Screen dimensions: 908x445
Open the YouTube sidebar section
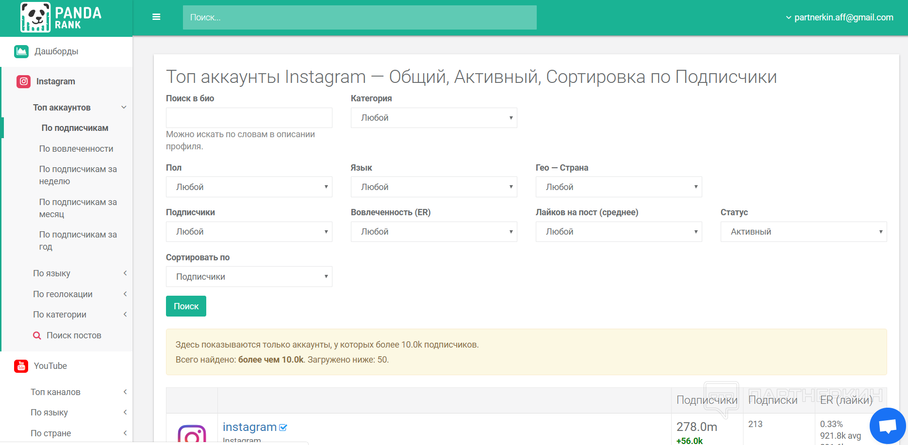point(50,366)
